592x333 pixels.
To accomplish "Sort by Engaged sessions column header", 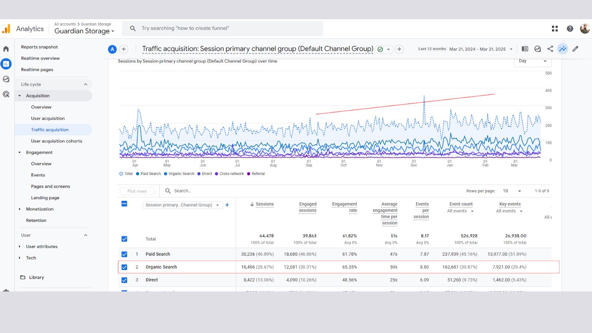I will click(307, 207).
